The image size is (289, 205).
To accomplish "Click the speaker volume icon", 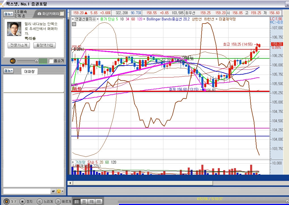I will pyautogui.click(x=13, y=61).
